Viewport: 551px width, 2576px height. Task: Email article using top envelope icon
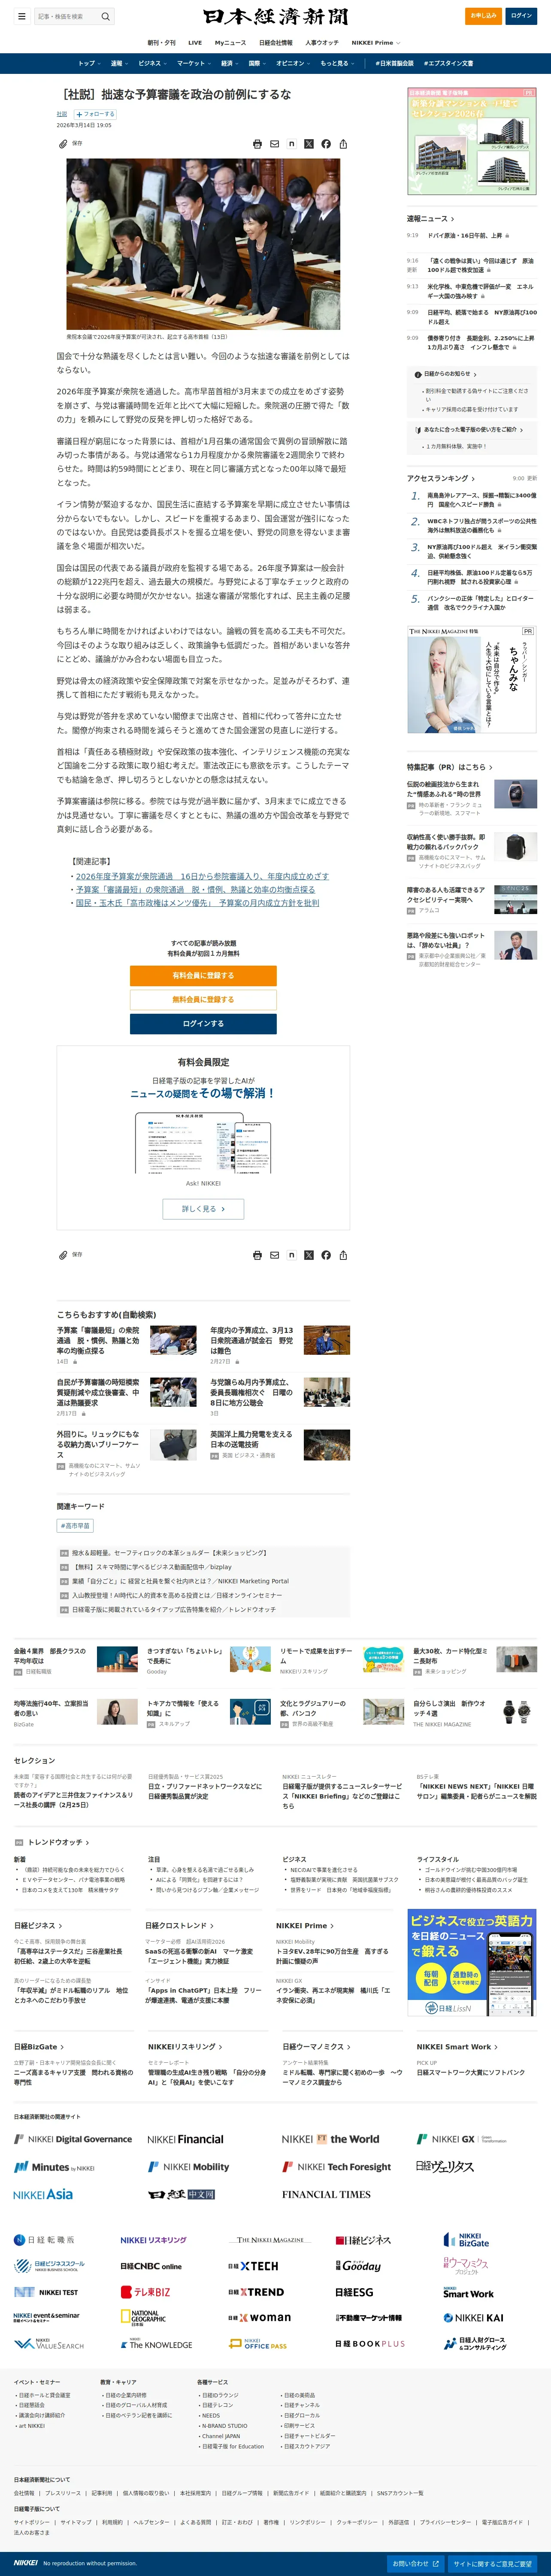point(275,144)
